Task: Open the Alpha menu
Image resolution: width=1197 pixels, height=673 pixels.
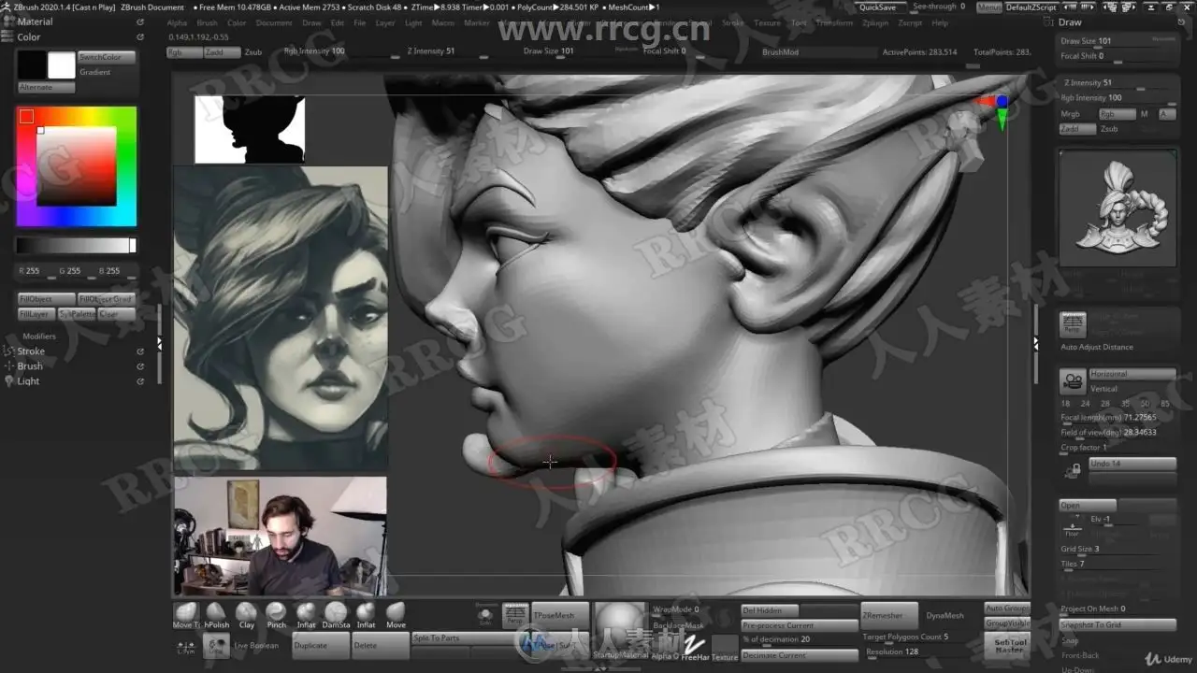Action: [x=177, y=22]
